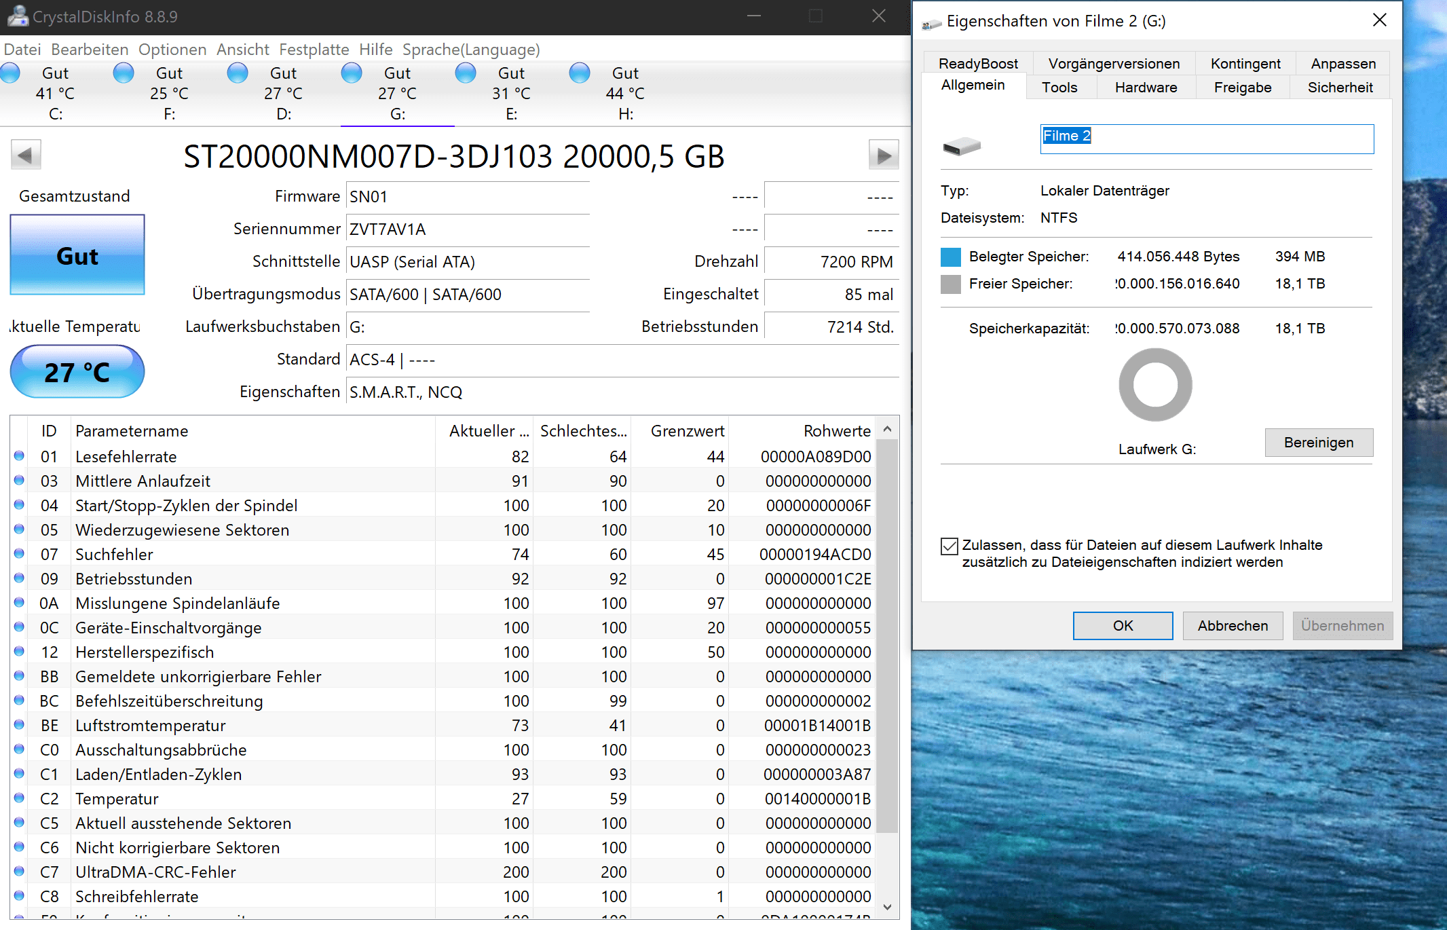The height and width of the screenshot is (930, 1447).
Task: Click the Parametername column header
Action: click(x=253, y=431)
